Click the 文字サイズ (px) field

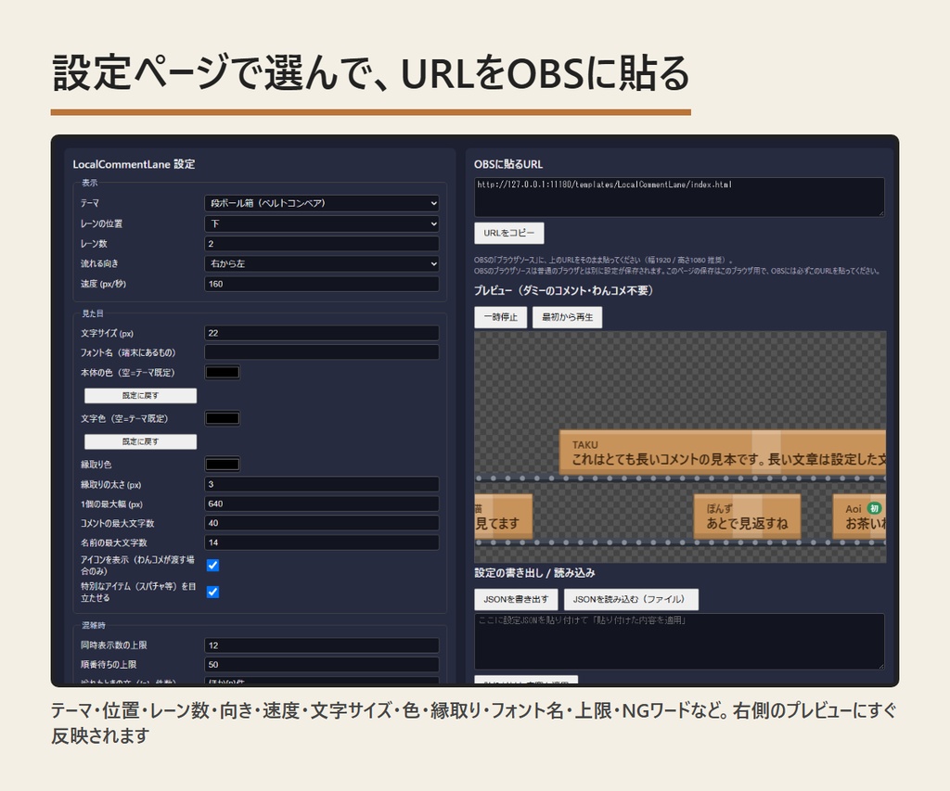(x=322, y=333)
